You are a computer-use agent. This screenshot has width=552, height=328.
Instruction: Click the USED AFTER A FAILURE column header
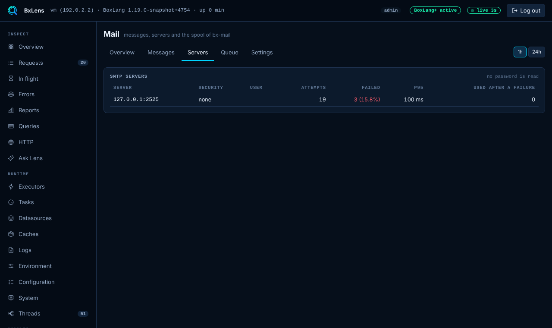[504, 88]
